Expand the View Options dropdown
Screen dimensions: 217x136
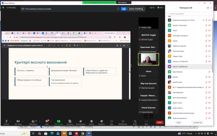tap(124, 2)
